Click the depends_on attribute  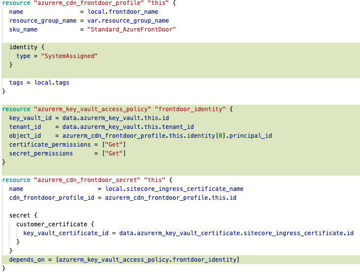(x=27, y=260)
